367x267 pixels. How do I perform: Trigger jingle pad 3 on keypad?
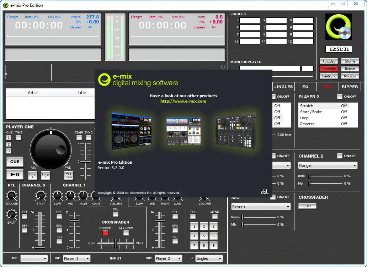tap(213, 227)
